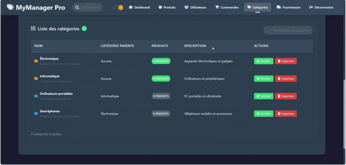The image size is (346, 165).
Task: Click the 2 PRODUITS badge
Action: coord(161,79)
